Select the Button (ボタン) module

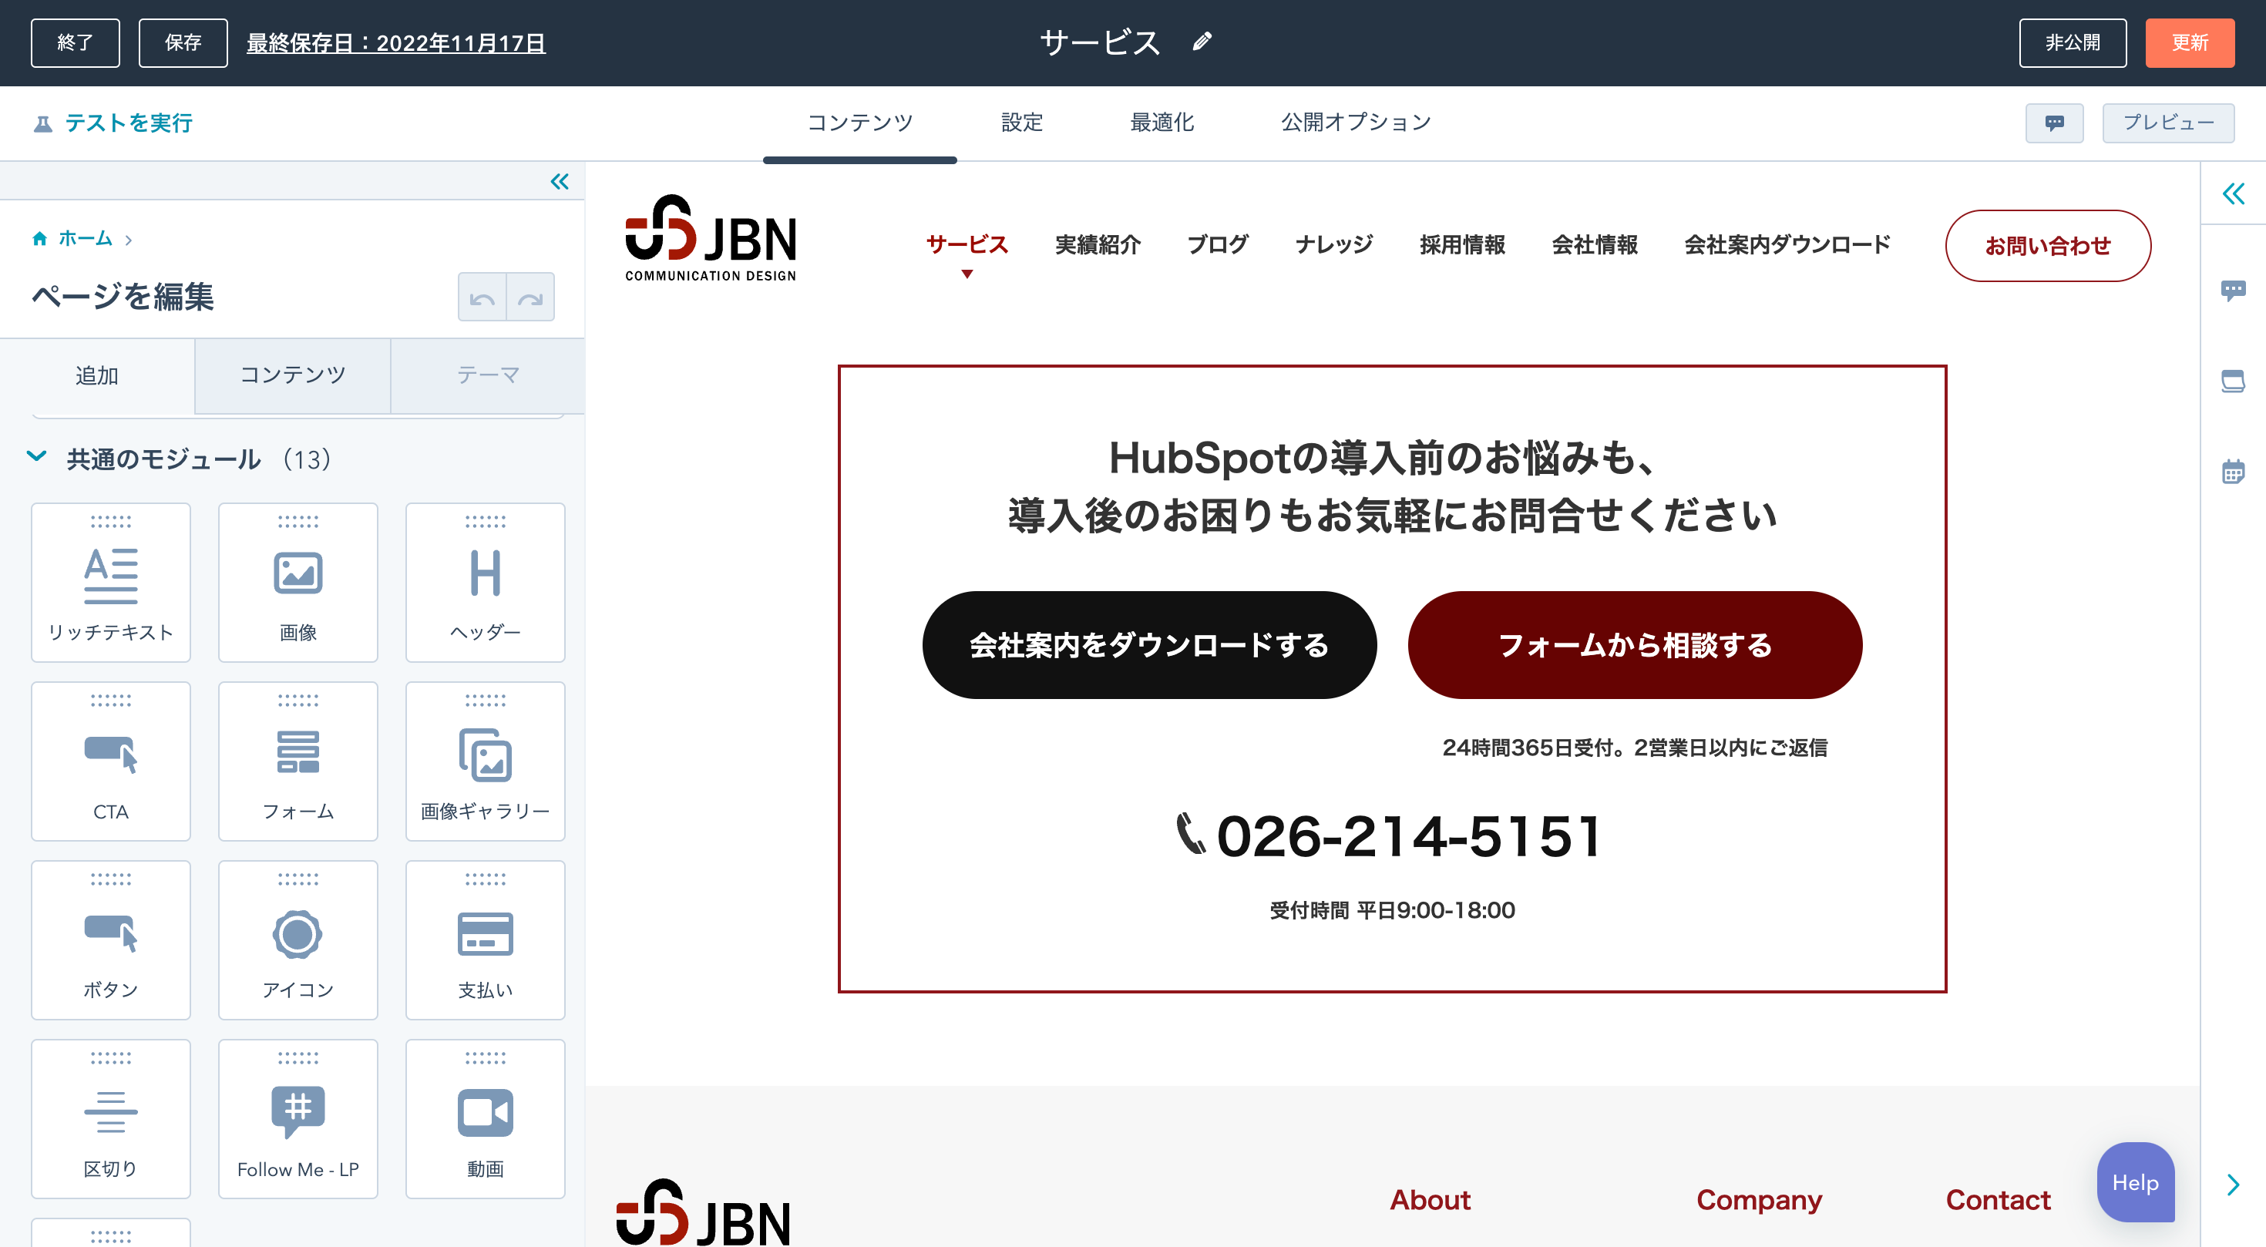point(111,940)
